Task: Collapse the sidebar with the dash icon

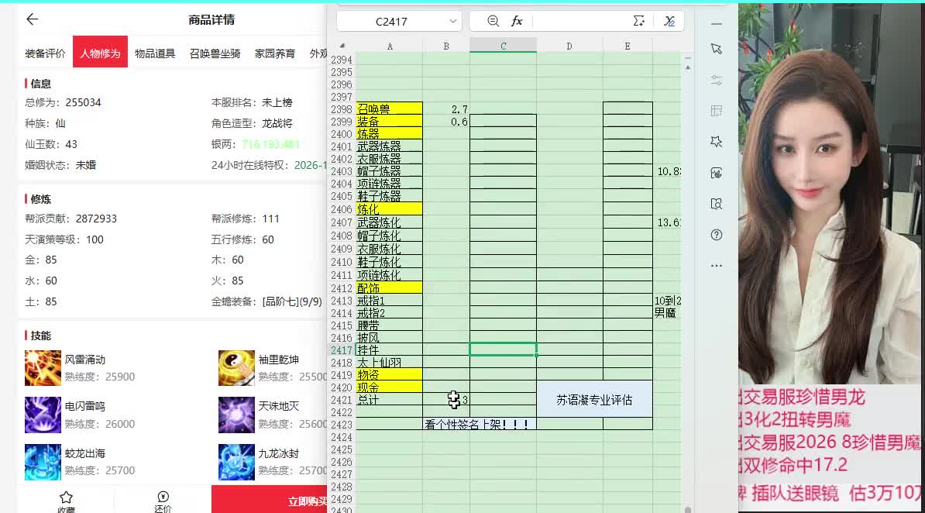Action: click(716, 24)
